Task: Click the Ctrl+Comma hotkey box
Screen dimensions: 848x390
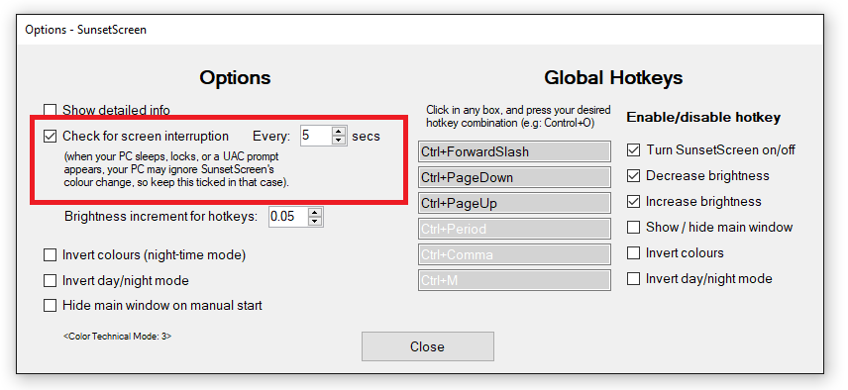Action: pyautogui.click(x=514, y=255)
